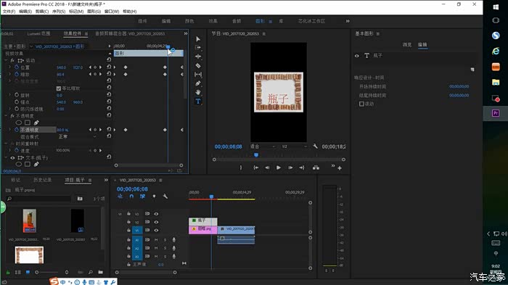508x285 pixels.
Task: Toggle V1 track output eye
Action: tap(156, 230)
